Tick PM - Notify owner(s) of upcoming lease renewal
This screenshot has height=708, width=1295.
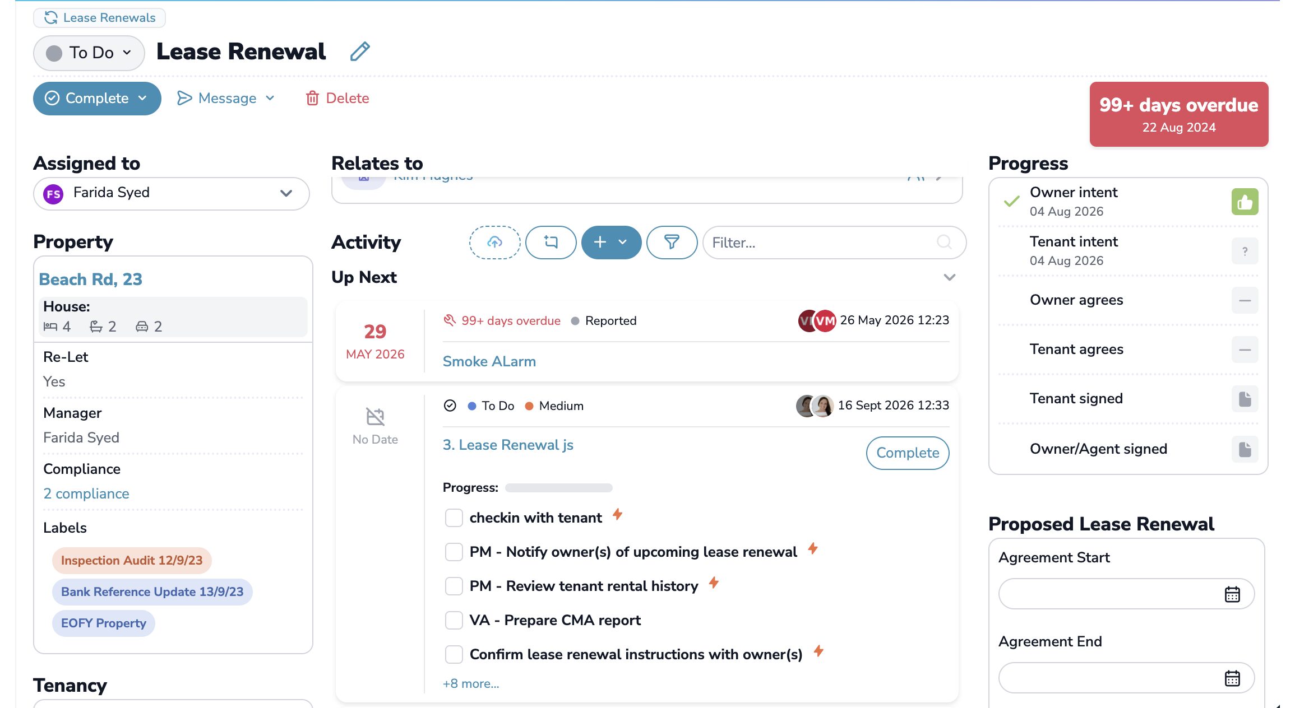pyautogui.click(x=454, y=552)
